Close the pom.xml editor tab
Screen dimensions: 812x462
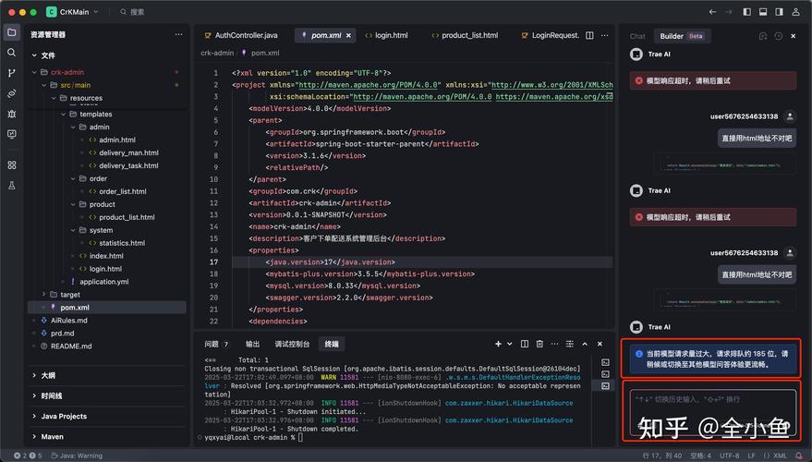[348, 35]
